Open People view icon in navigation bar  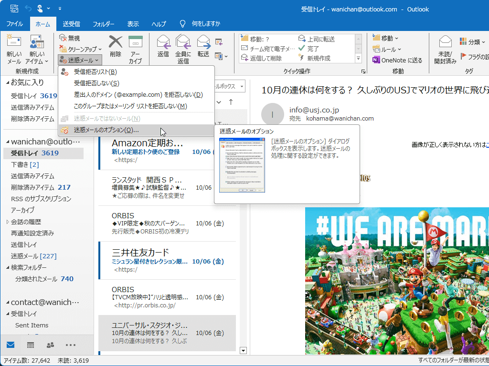[50, 345]
